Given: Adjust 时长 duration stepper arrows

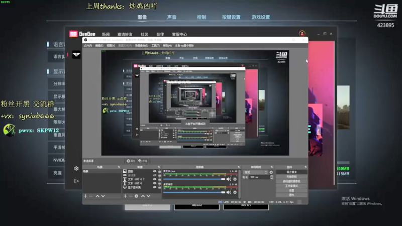Looking at the screenshot, I should pyautogui.click(x=271, y=177).
